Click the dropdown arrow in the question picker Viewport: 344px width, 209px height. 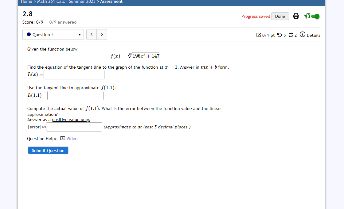click(x=79, y=35)
